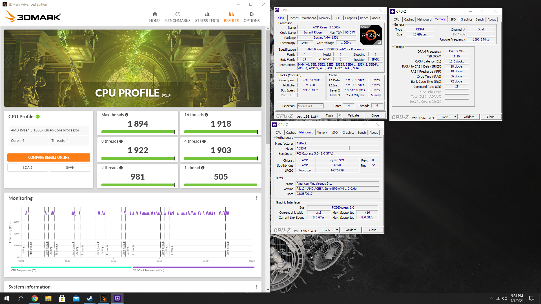Open the Monitoring panel three-dot menu
541x304 pixels.
(x=256, y=198)
